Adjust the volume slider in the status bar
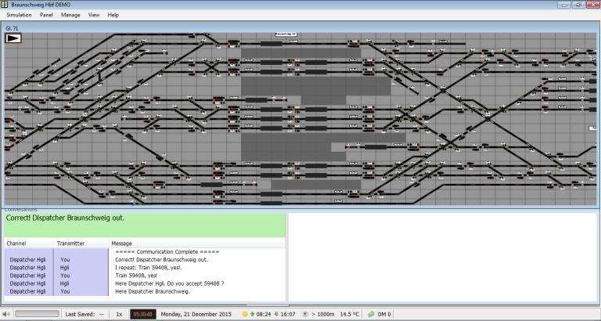Screen dimensions: 601x321 point(36,314)
